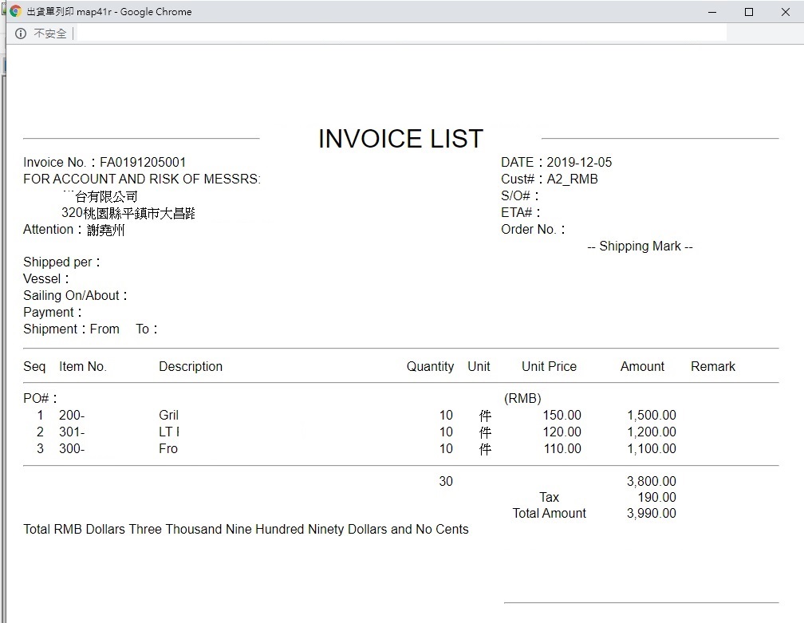This screenshot has width=804, height=623.
Task: Close the invoice print window
Action: pyautogui.click(x=785, y=12)
